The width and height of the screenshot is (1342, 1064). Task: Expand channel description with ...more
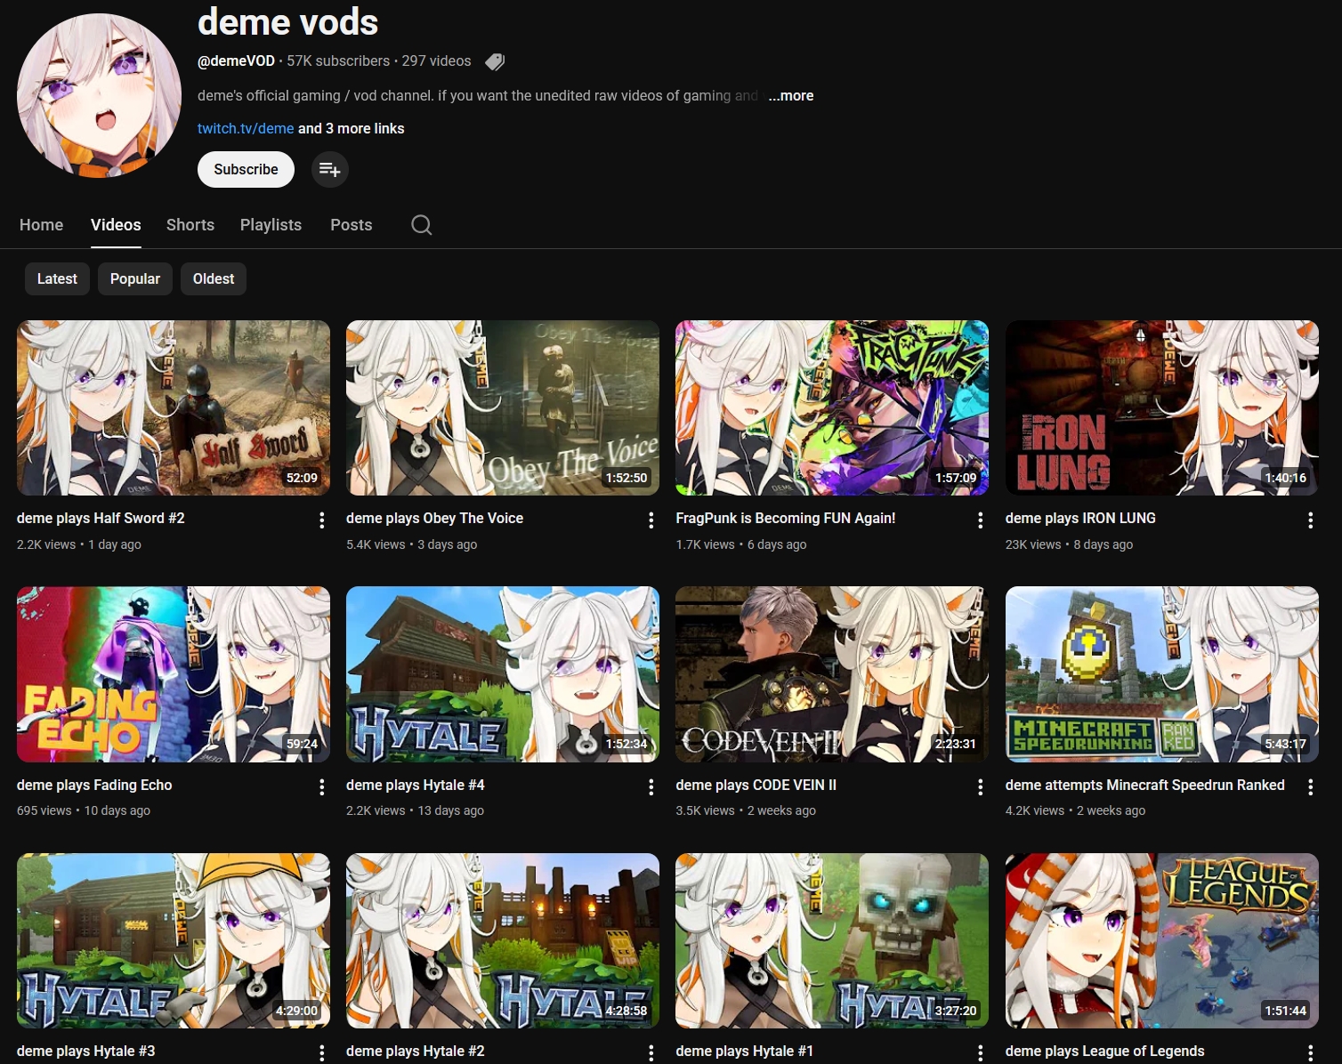click(x=791, y=95)
